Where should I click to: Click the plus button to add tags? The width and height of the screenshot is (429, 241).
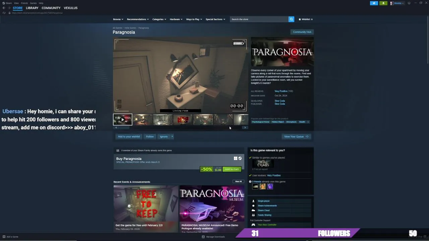coord(308,122)
